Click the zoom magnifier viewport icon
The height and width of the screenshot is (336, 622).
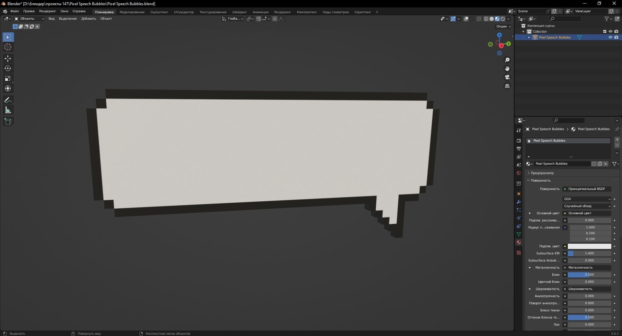point(507,60)
